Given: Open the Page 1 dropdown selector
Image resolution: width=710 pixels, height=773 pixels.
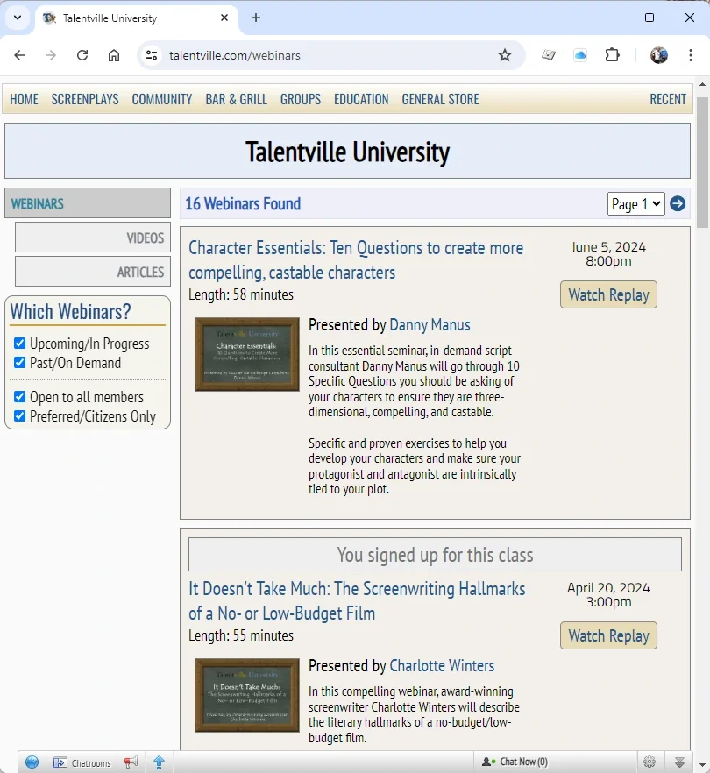Looking at the screenshot, I should pos(635,204).
